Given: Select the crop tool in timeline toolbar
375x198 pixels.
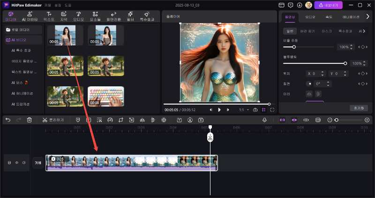Looking at the screenshot, I should [x=120, y=120].
